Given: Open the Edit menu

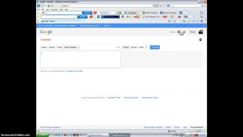Looking at the screenshot, I should [x=43, y=10].
